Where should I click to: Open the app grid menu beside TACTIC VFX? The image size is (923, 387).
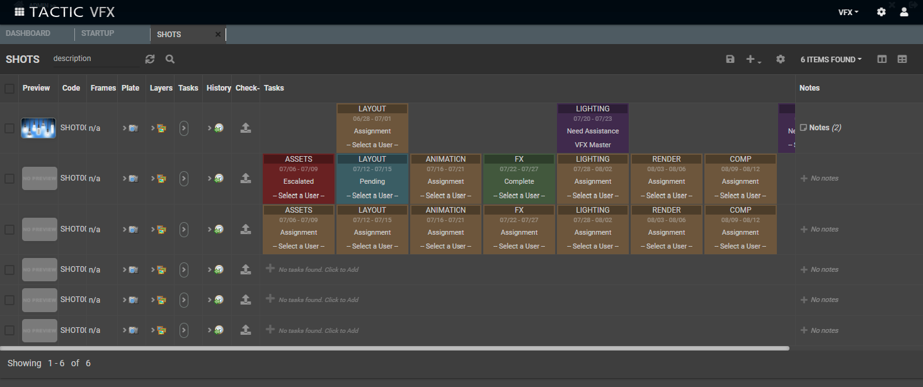point(20,12)
